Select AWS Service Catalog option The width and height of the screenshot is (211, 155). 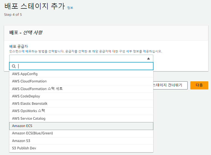[81, 119]
